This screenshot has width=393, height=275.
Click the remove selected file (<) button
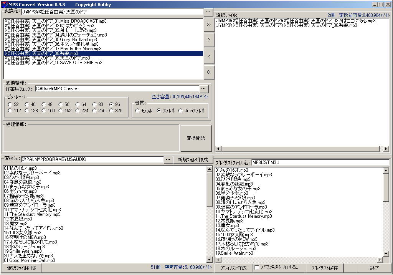click(x=209, y=56)
